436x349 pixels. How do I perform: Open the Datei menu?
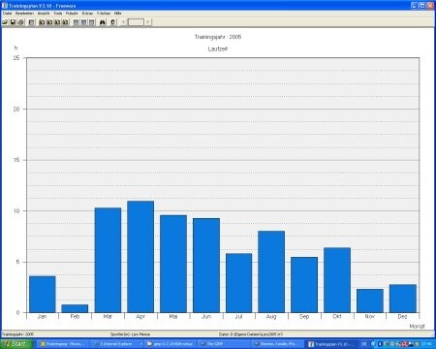(7, 14)
